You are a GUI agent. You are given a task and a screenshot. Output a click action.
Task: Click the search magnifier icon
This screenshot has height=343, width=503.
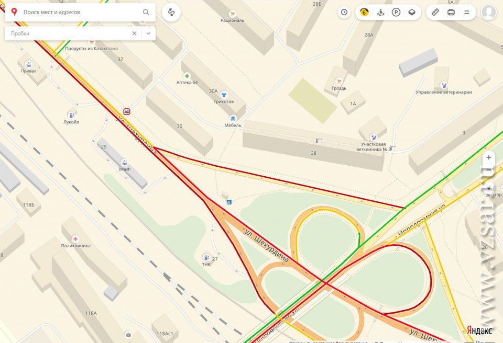146,12
